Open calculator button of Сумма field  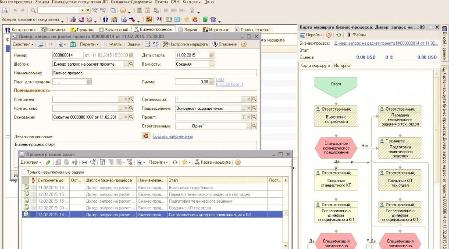(211, 82)
